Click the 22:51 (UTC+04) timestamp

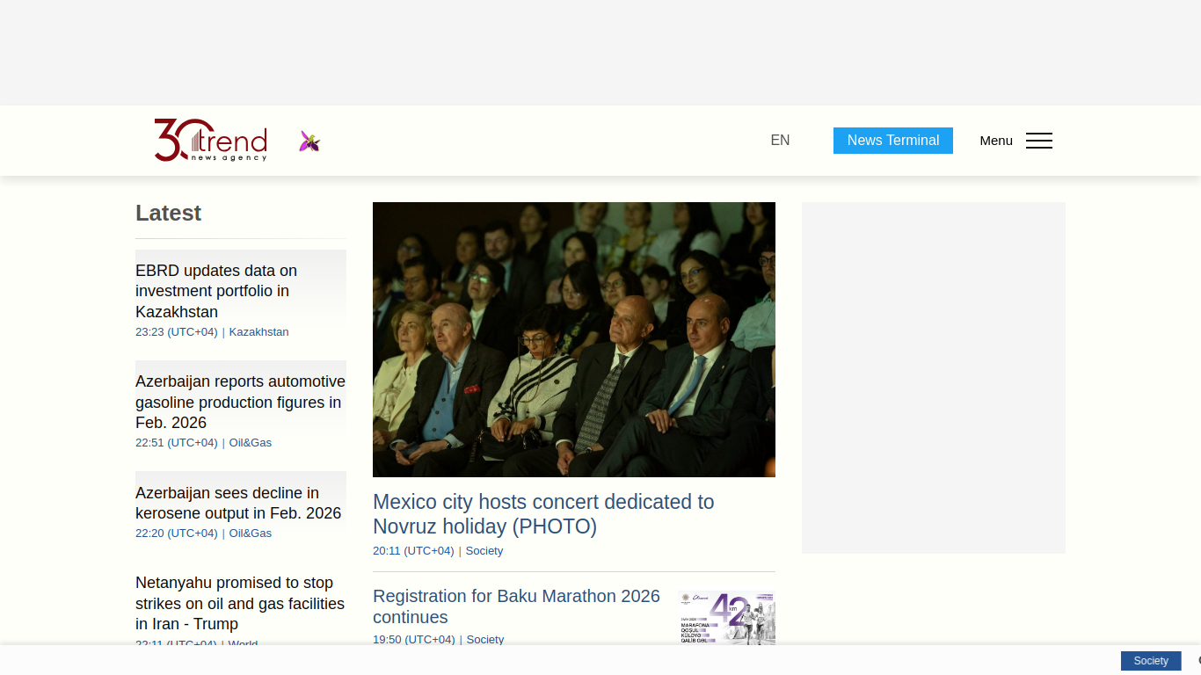pyautogui.click(x=177, y=443)
